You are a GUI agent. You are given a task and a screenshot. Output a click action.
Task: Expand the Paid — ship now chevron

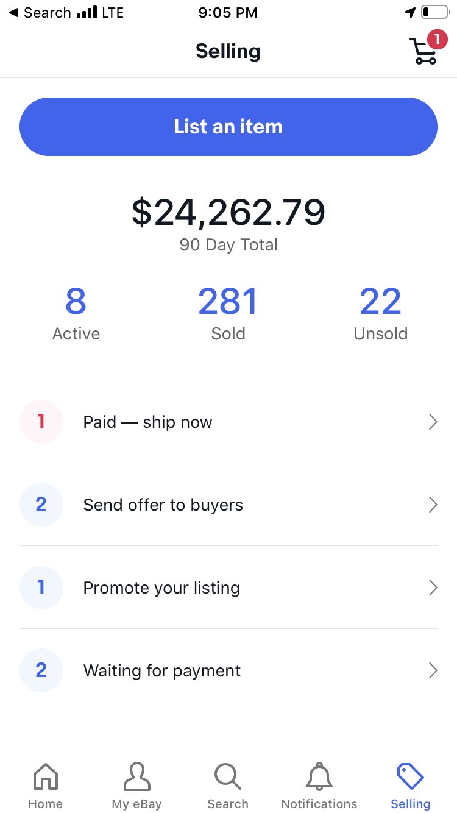(x=433, y=422)
